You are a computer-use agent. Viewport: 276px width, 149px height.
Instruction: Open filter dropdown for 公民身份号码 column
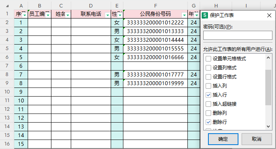click(x=184, y=15)
